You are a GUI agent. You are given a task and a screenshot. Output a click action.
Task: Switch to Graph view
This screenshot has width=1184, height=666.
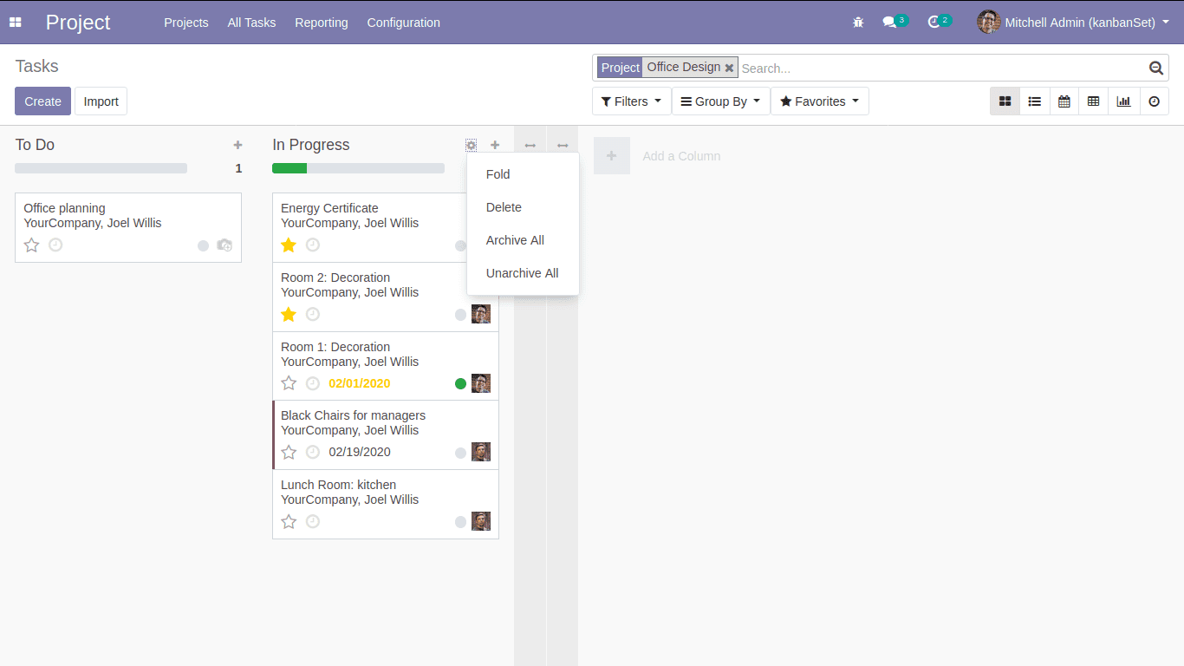point(1124,101)
